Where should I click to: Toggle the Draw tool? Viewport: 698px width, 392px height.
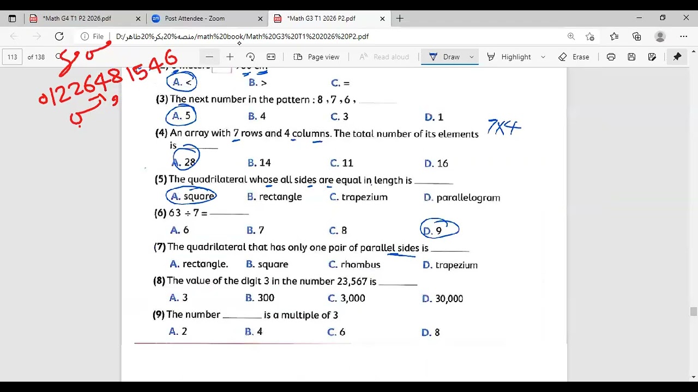[x=444, y=57]
